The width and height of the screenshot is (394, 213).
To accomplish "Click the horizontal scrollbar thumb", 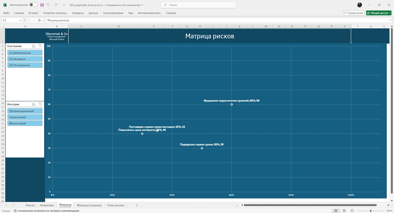I will pos(310,205).
